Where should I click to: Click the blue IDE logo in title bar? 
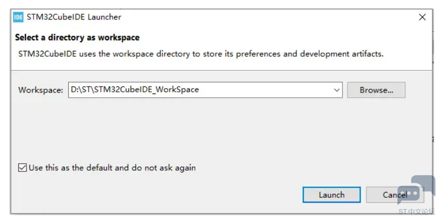tap(18, 17)
